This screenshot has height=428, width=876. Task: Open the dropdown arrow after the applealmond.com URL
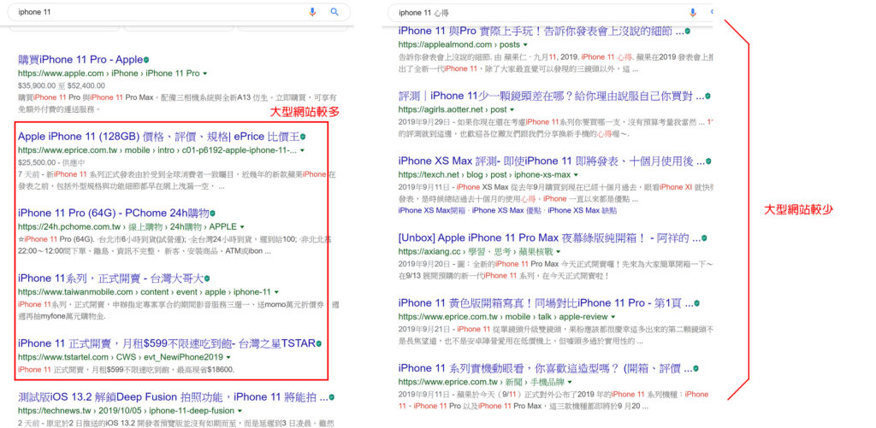525,44
